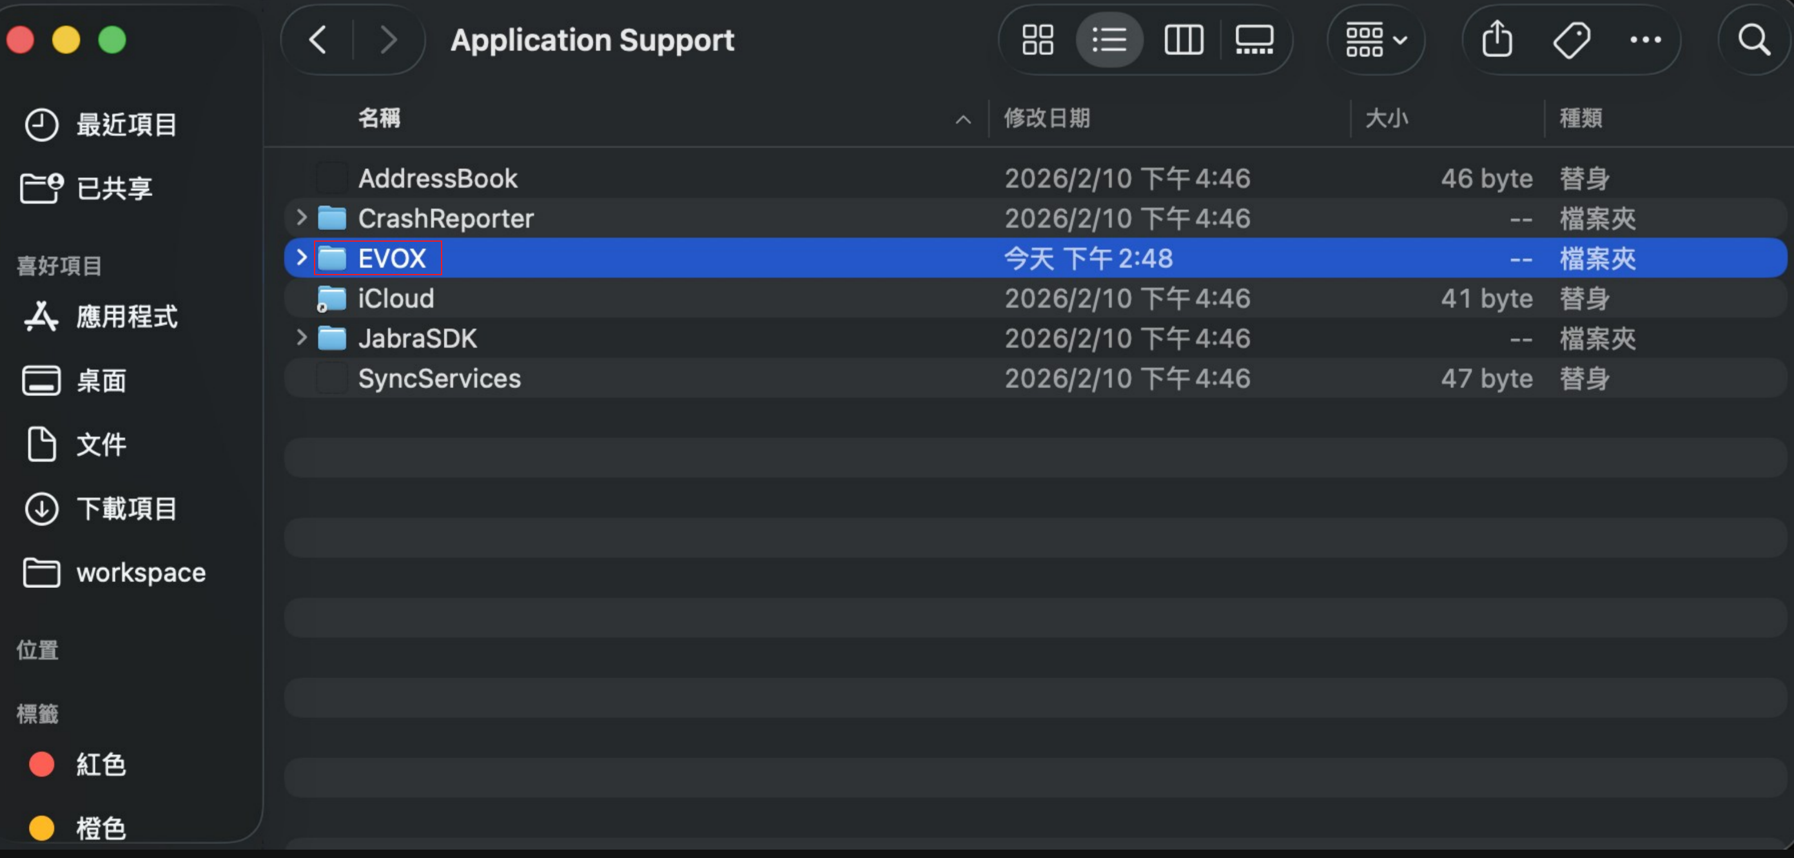1794x858 pixels.
Task: Switch to column view
Action: pos(1184,40)
